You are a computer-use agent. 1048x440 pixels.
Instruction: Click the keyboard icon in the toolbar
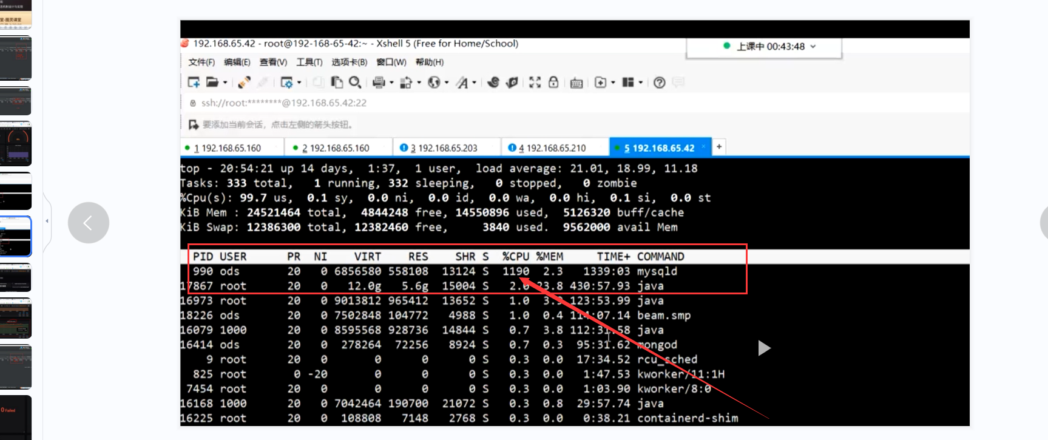point(576,83)
